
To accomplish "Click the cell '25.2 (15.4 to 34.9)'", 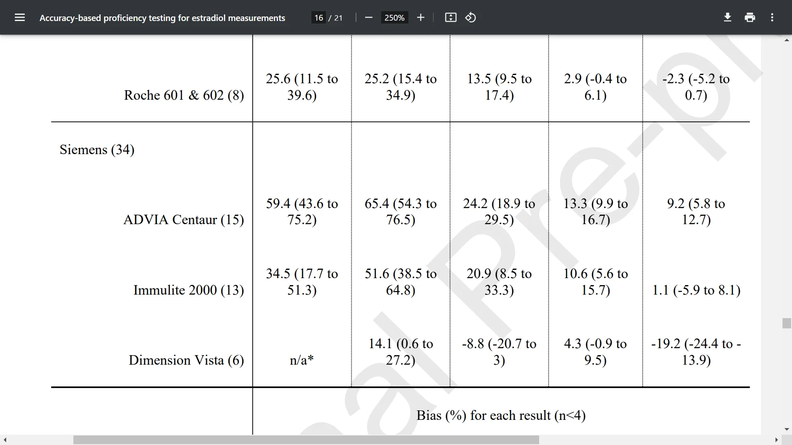I will click(x=401, y=87).
